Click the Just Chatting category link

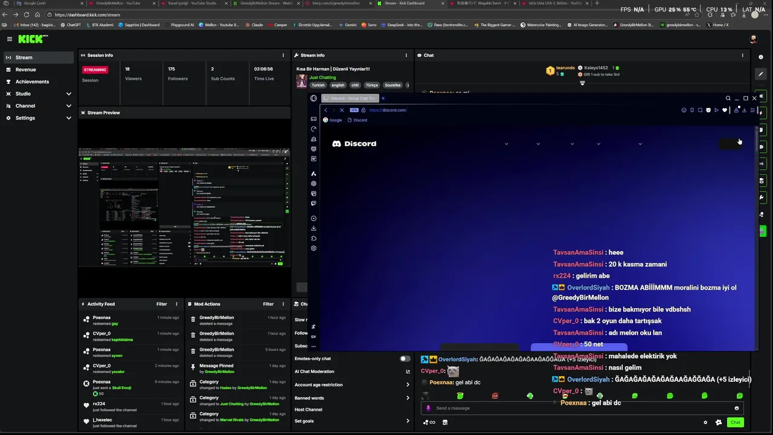pos(322,77)
